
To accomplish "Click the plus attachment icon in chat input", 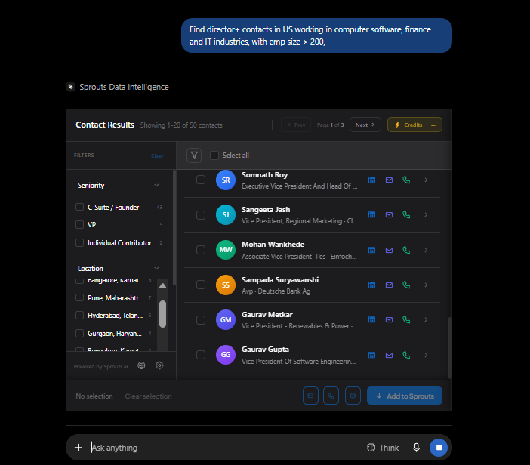I will (78, 448).
